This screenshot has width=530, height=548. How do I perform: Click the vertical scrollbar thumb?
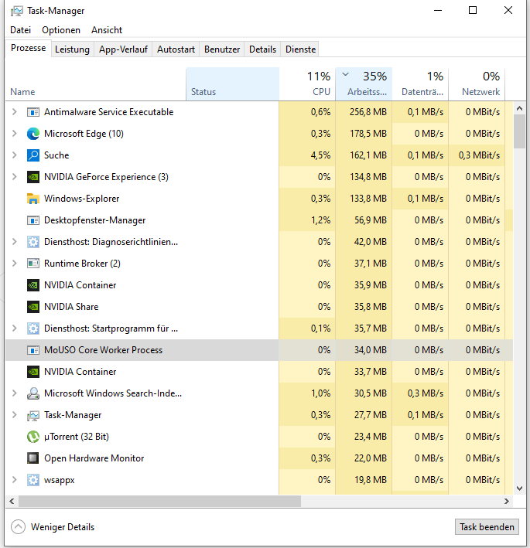519,131
